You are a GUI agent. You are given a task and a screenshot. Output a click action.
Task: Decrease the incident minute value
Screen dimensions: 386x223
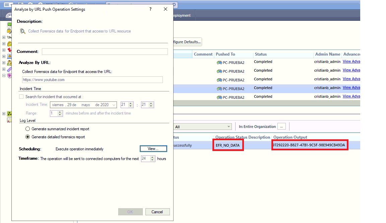pyautogui.click(x=151, y=106)
